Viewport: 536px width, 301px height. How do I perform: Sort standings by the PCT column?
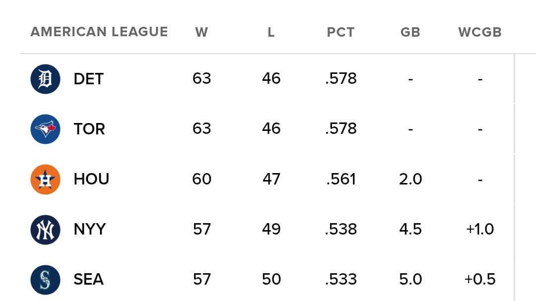(x=340, y=32)
